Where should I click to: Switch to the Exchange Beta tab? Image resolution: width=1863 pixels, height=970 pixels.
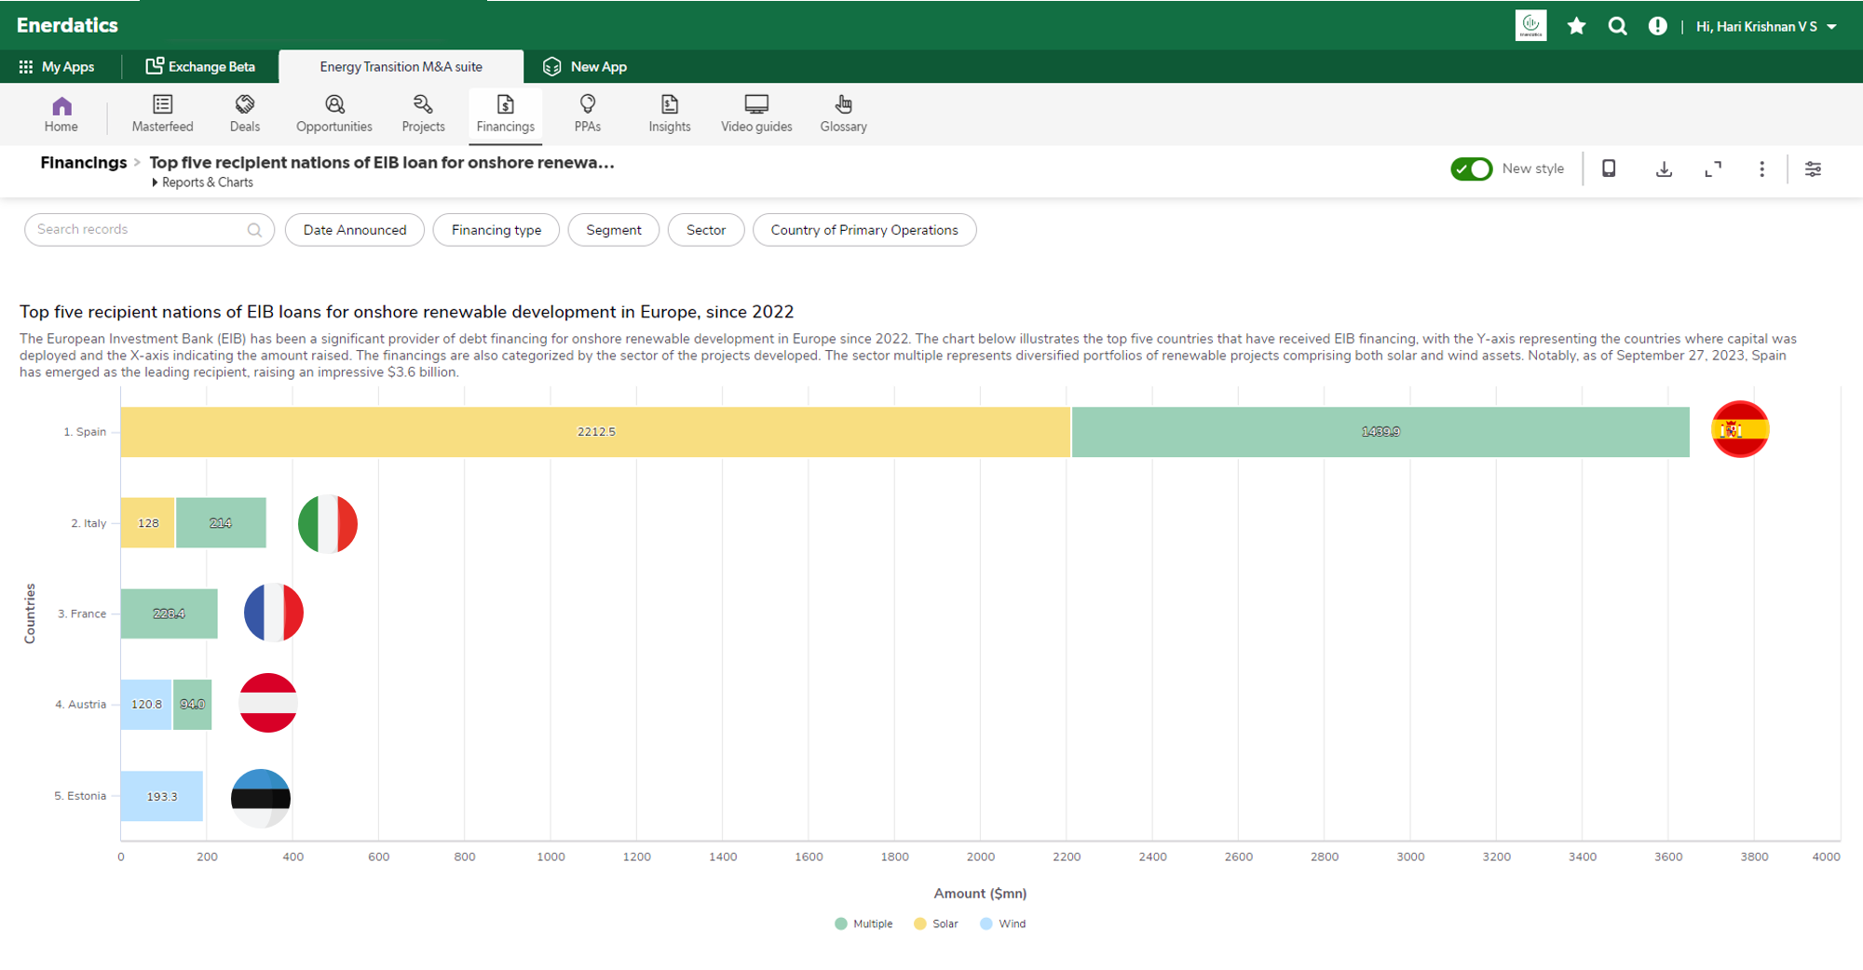200,66
